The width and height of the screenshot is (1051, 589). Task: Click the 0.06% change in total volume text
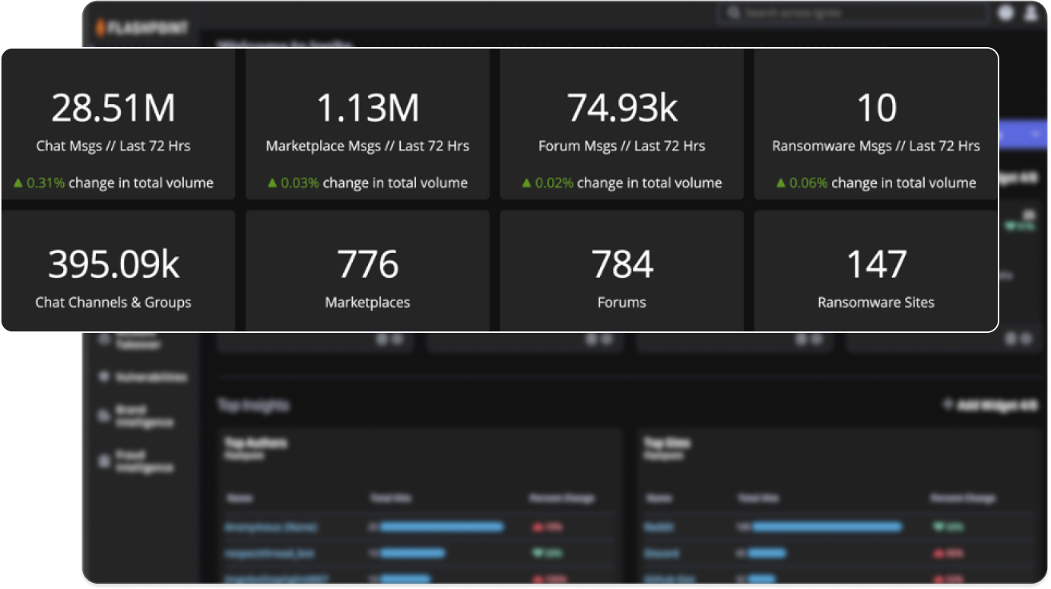tap(882, 183)
